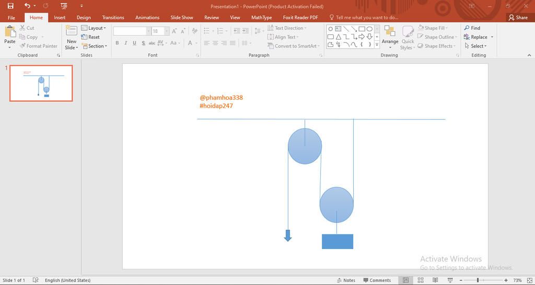Image resolution: width=535 pixels, height=285 pixels.
Task: Open Notes pane from status bar
Action: click(346, 280)
